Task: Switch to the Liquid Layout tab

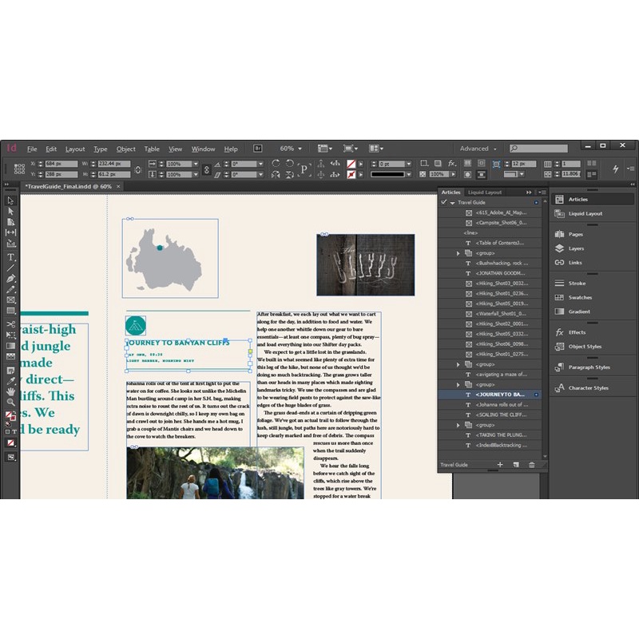Action: 485,192
